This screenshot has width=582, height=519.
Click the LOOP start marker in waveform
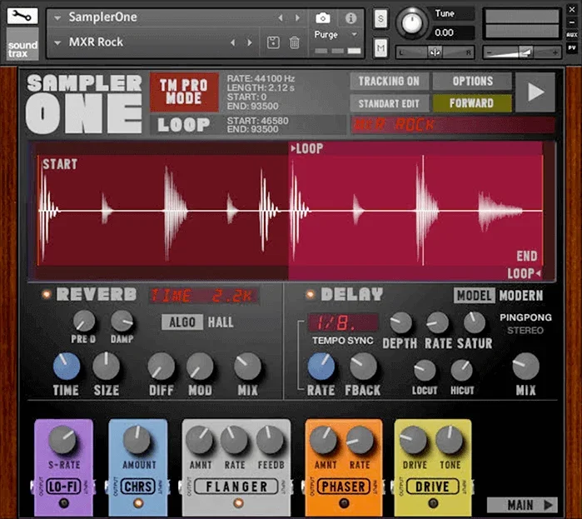pyautogui.click(x=307, y=148)
